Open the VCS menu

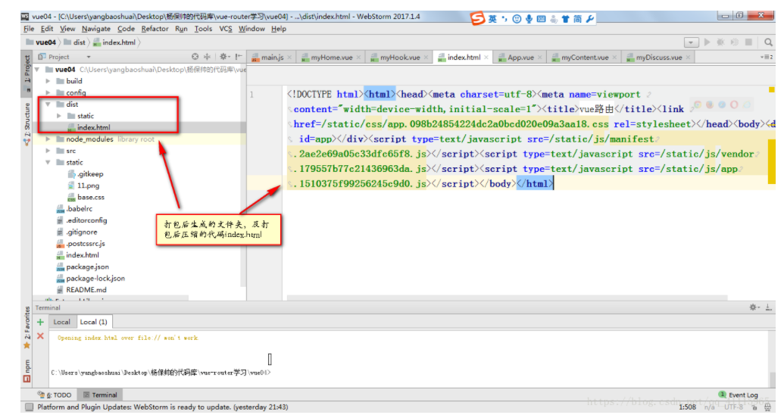(226, 29)
